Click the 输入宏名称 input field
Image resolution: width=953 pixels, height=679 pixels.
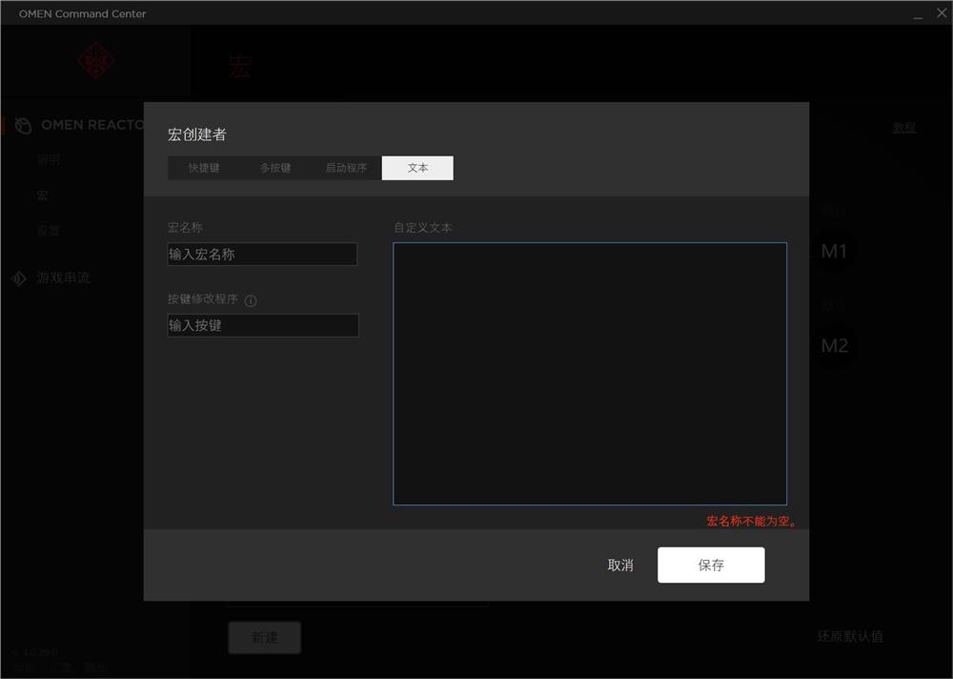pyautogui.click(x=262, y=254)
